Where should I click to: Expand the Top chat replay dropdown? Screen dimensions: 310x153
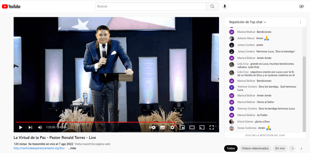coord(247,22)
